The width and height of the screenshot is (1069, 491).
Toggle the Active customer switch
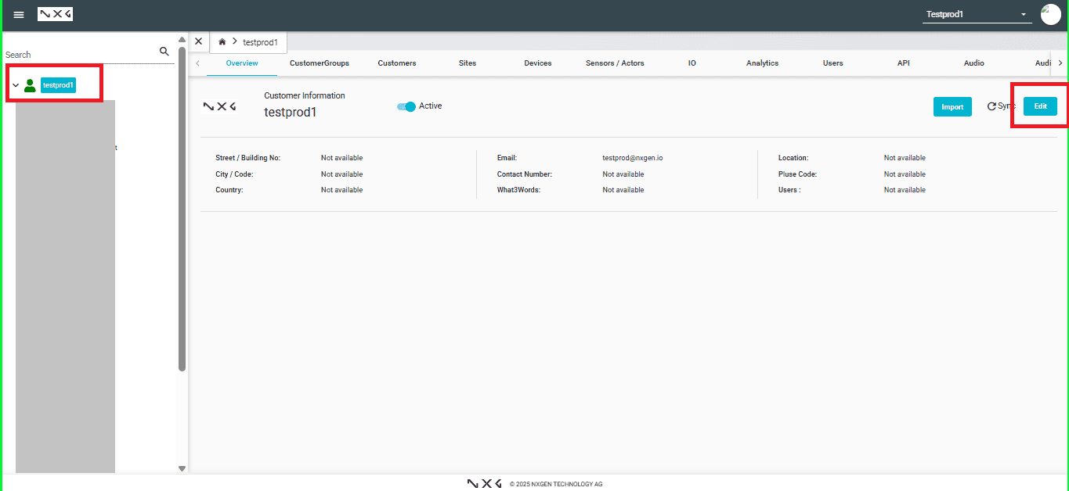[x=406, y=106]
